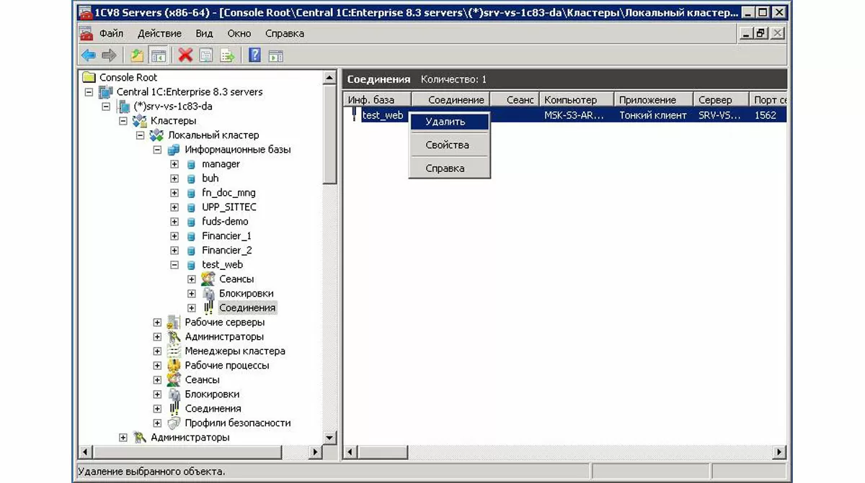Click the MSK-S3-AR... computer cell
This screenshot has height=483, width=865.
coord(575,114)
